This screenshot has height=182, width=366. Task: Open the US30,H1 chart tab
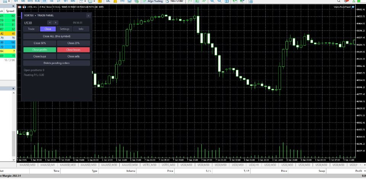(254, 165)
